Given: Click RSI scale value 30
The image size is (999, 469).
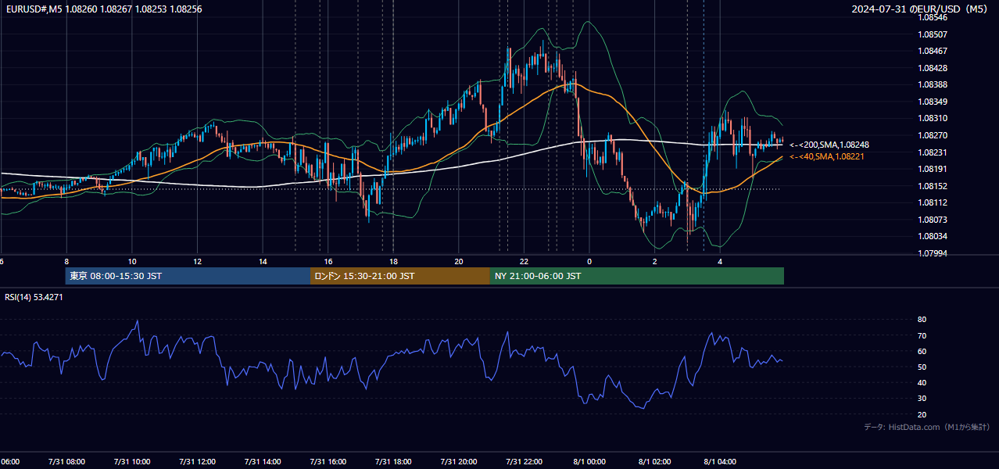Looking at the screenshot, I should [x=922, y=399].
